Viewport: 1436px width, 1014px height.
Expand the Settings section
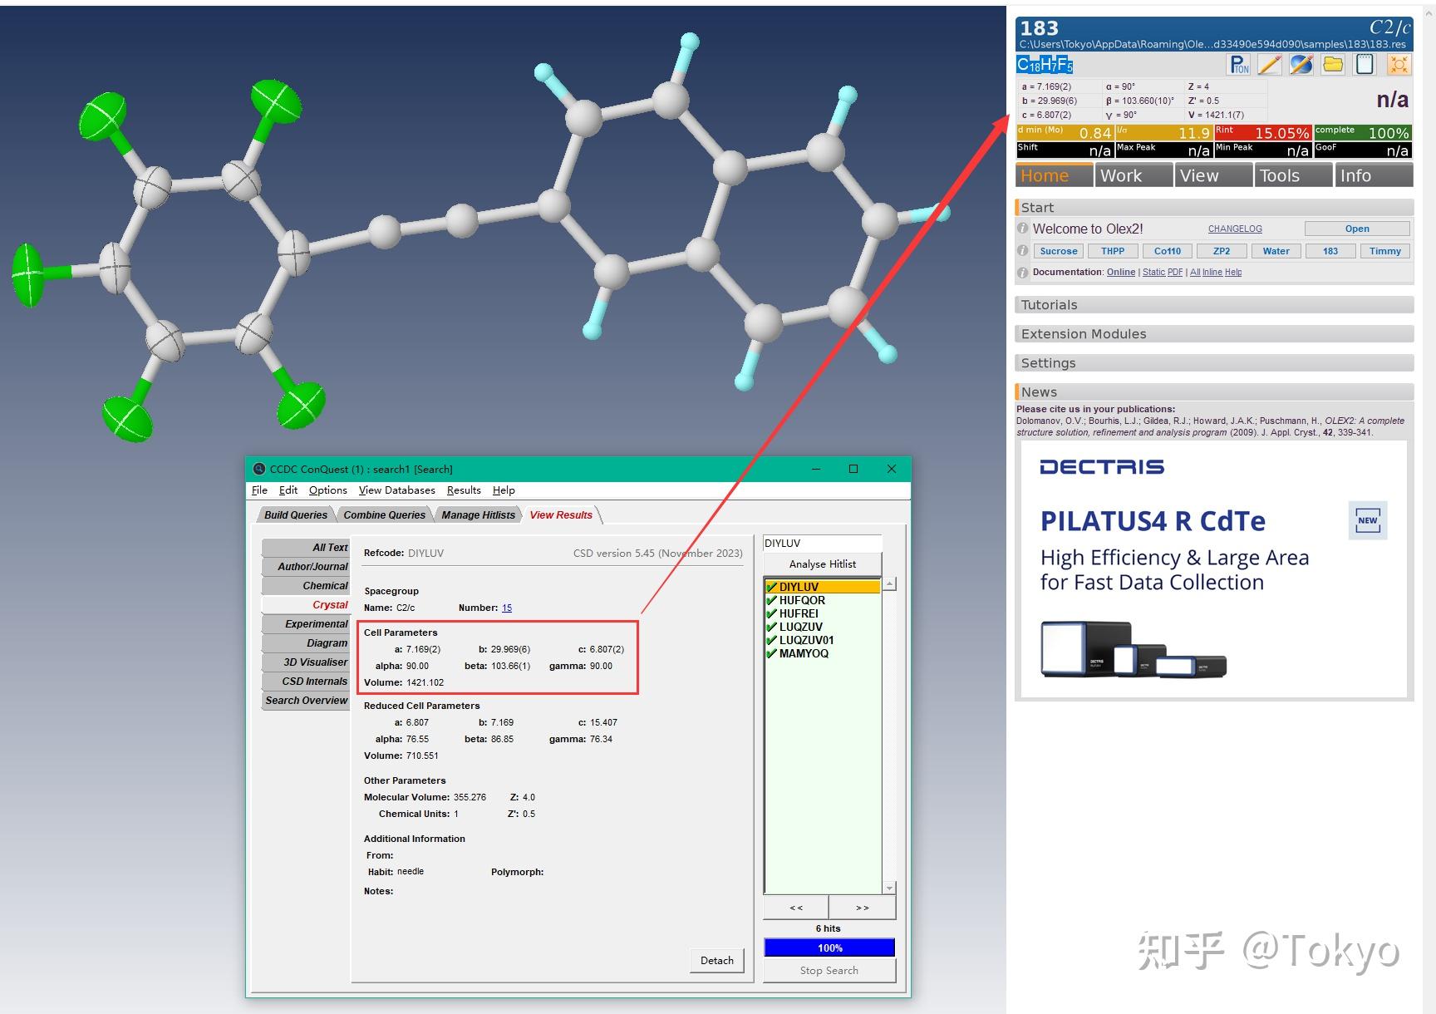pos(1049,362)
